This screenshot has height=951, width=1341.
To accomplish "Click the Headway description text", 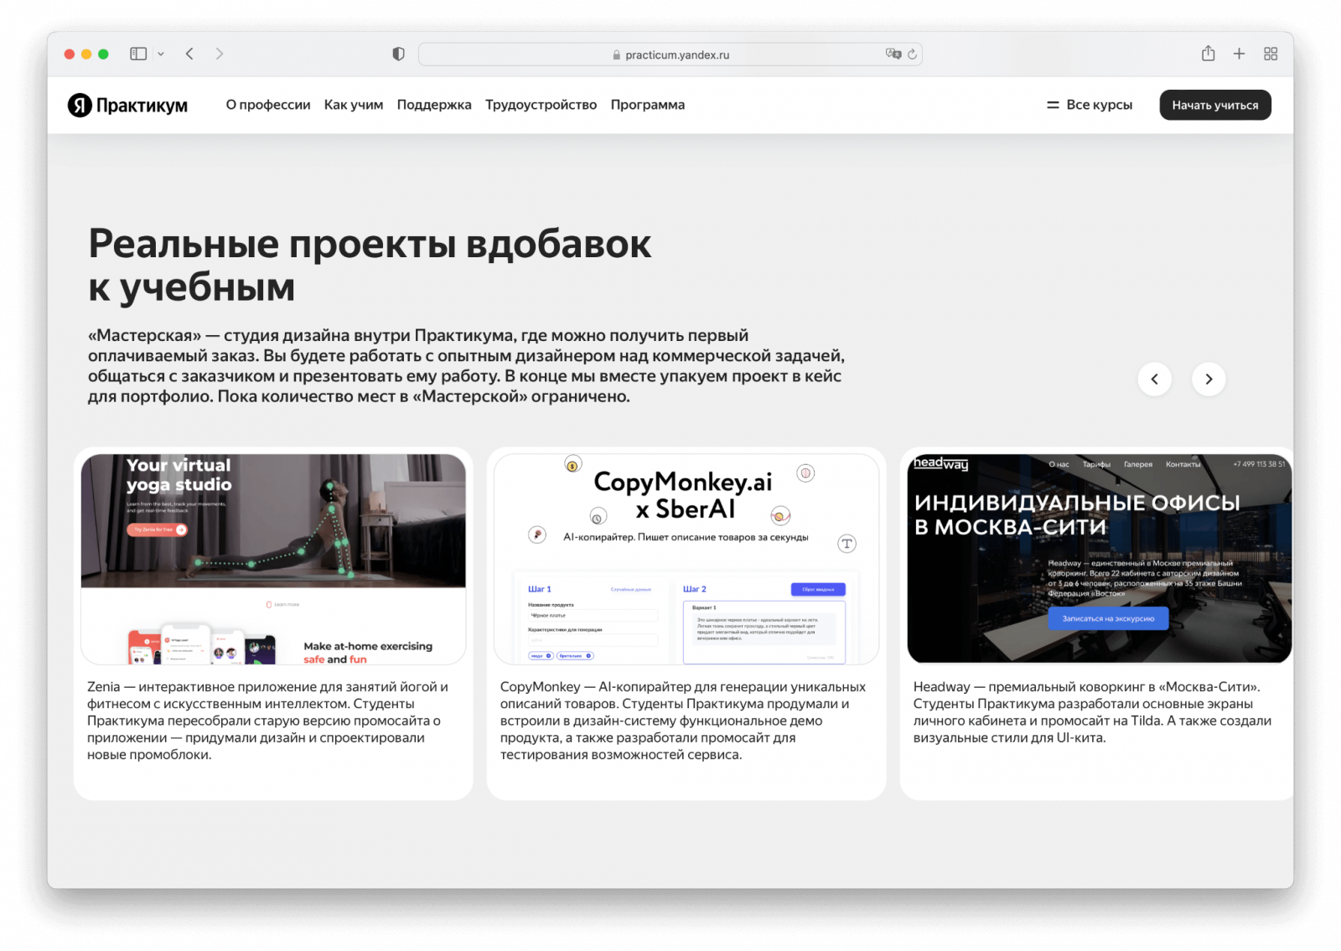I will pyautogui.click(x=1092, y=712).
